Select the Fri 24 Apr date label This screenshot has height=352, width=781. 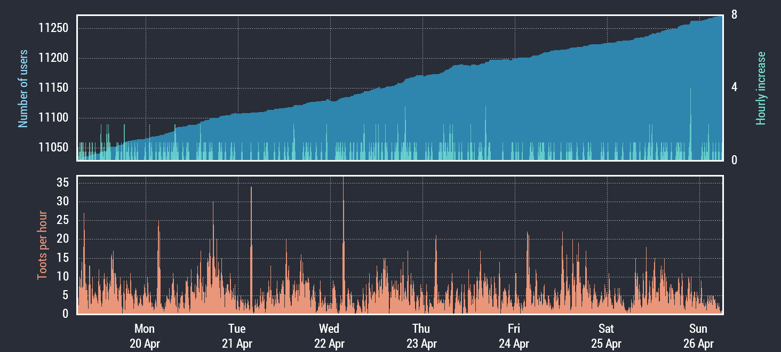(x=514, y=336)
